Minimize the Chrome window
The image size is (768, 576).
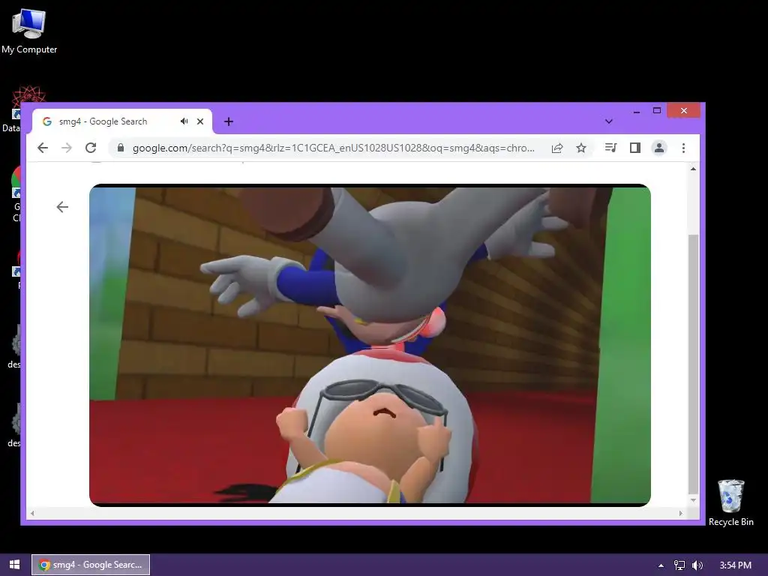click(x=636, y=111)
